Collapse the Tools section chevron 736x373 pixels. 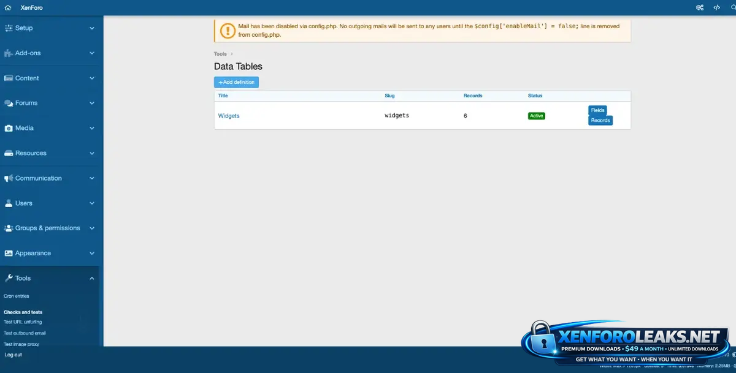92,279
